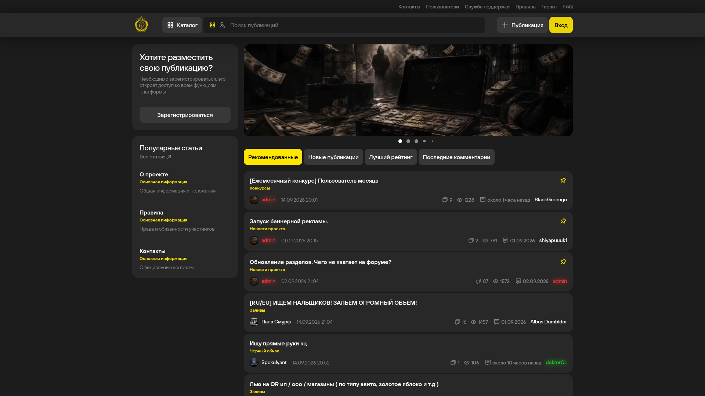705x396 pixels.
Task: Switch to Лучший рейтинг tab
Action: pos(391,157)
